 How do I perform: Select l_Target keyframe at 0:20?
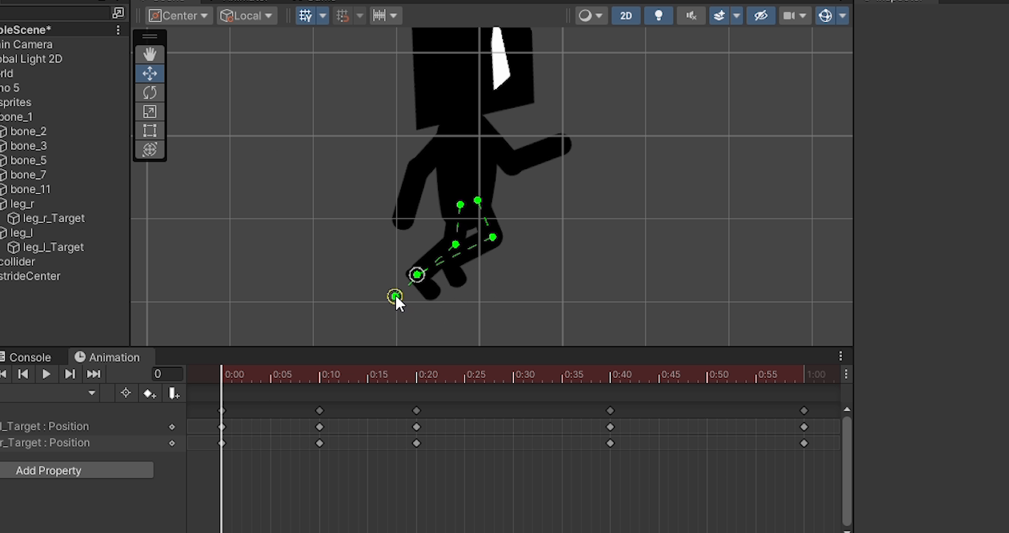click(x=417, y=427)
